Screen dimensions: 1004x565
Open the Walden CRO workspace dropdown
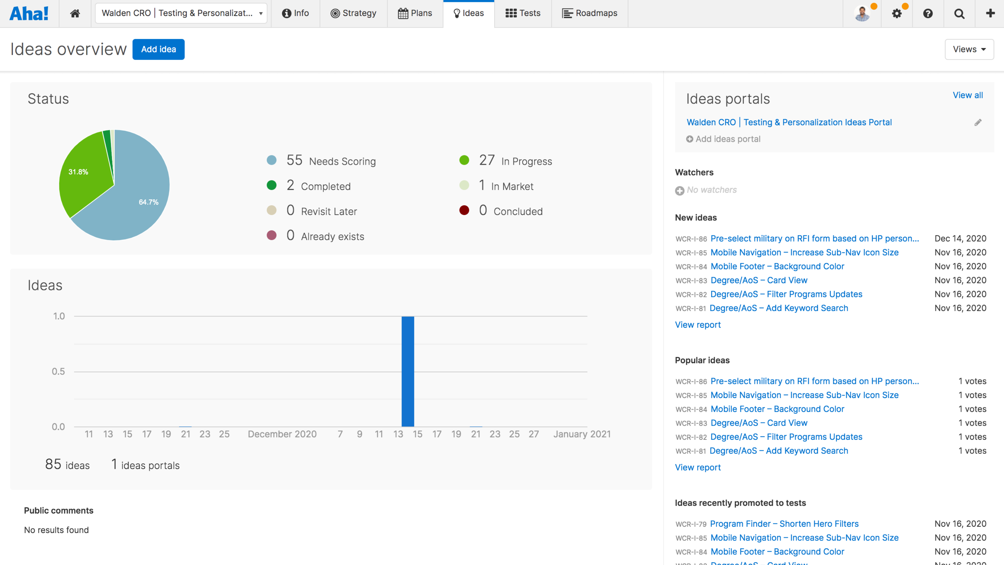pyautogui.click(x=181, y=13)
